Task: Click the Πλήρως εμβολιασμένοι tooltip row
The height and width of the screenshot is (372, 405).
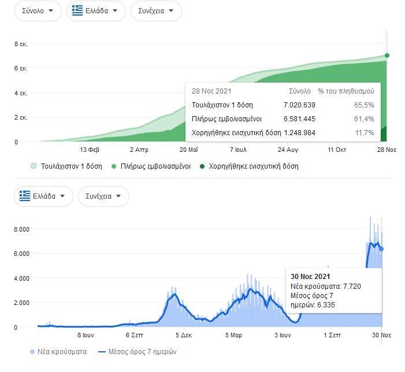Action: pyautogui.click(x=283, y=119)
